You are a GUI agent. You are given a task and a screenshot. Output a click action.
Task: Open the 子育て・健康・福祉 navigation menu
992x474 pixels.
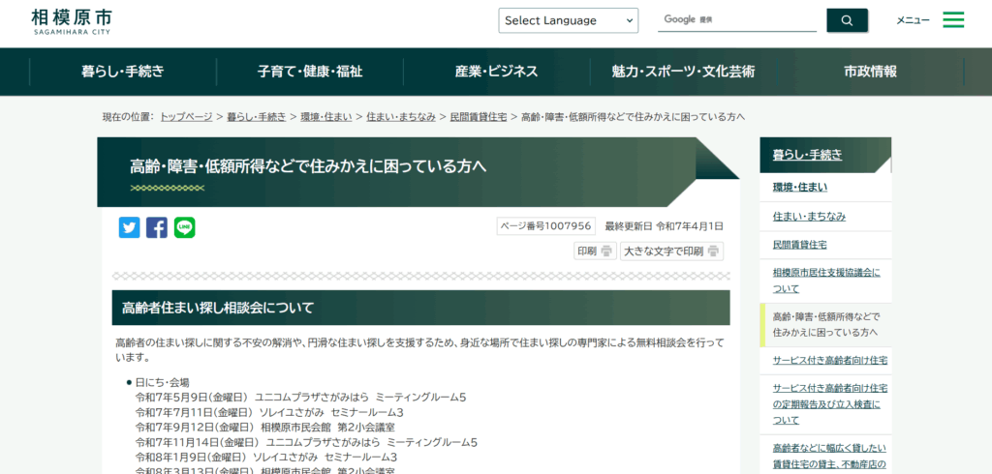point(310,72)
